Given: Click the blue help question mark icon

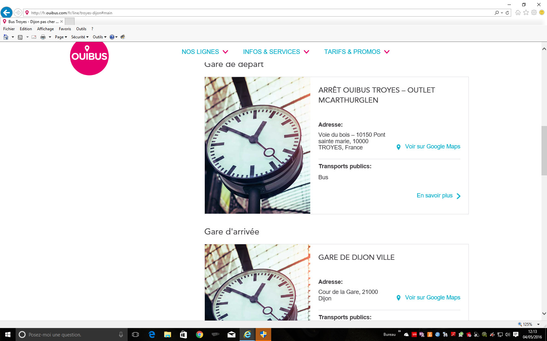Looking at the screenshot, I should tap(112, 37).
